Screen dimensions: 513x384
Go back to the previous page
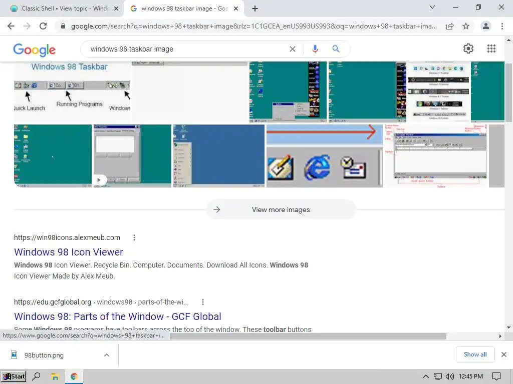[11, 26]
